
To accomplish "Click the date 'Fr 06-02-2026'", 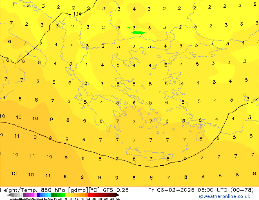I will click(171, 190).
